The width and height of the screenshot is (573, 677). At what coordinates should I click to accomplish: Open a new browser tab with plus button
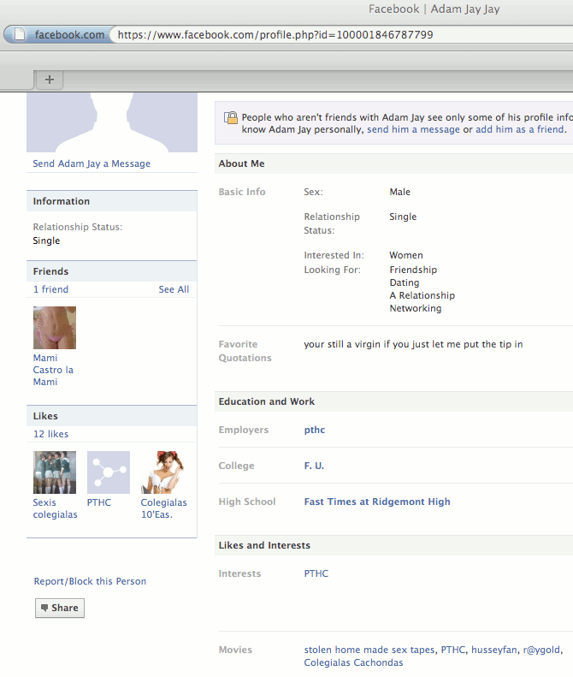click(50, 80)
